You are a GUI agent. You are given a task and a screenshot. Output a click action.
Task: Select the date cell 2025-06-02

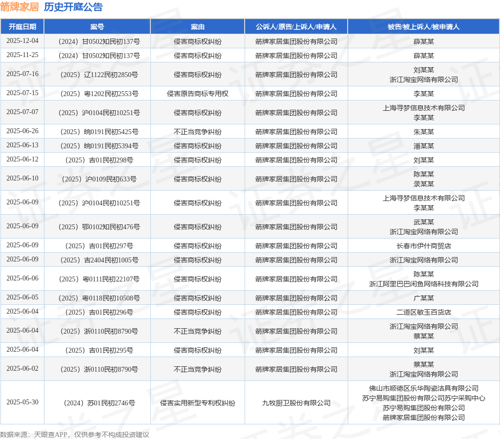22,369
